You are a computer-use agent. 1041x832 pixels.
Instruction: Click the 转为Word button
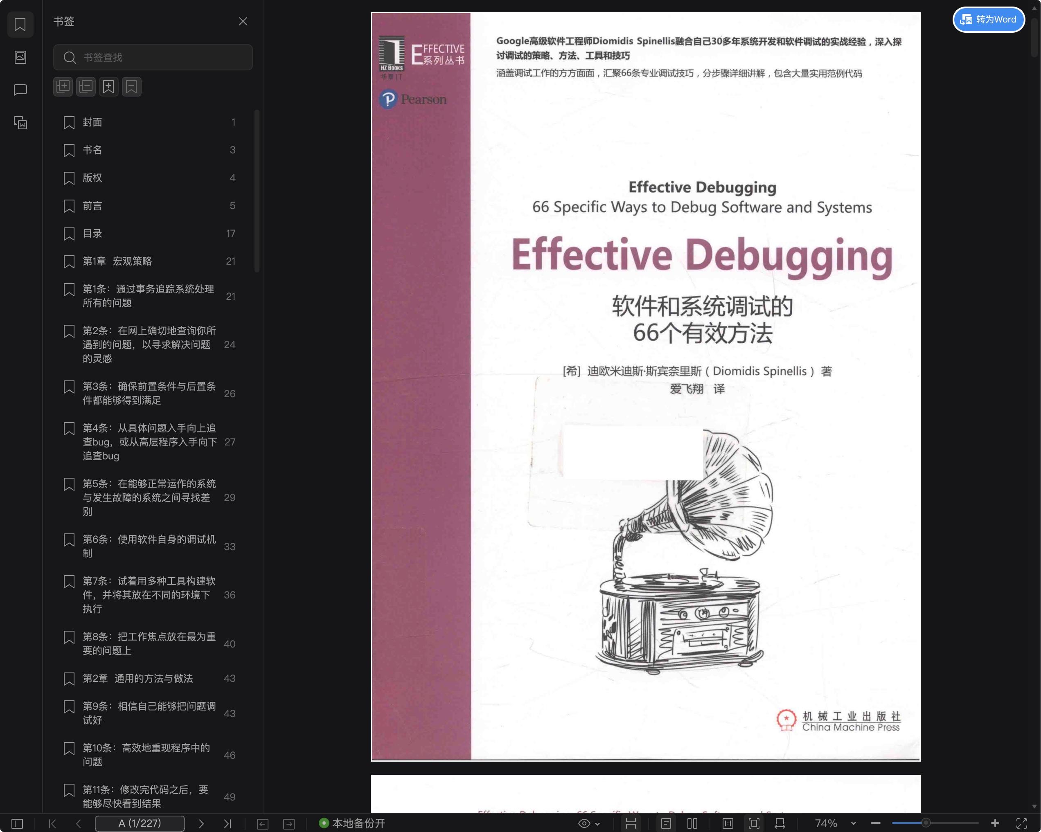coord(988,19)
